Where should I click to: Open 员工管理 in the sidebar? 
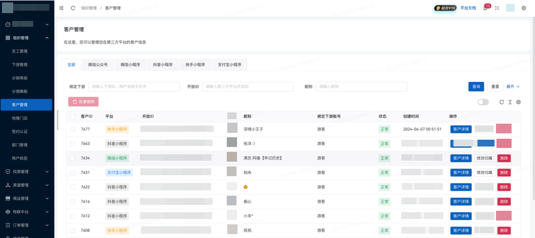[20, 52]
